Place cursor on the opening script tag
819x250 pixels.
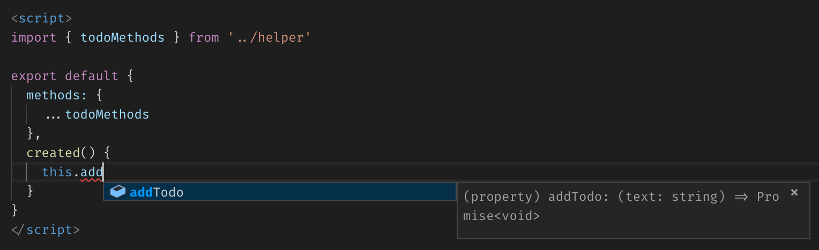click(x=41, y=18)
